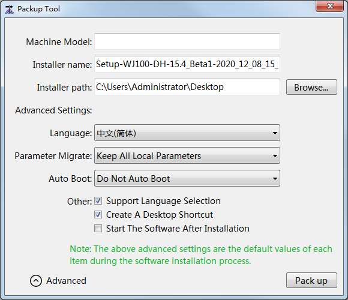Enable Start The Software After Installation
Image resolution: width=348 pixels, height=300 pixels.
tap(98, 229)
